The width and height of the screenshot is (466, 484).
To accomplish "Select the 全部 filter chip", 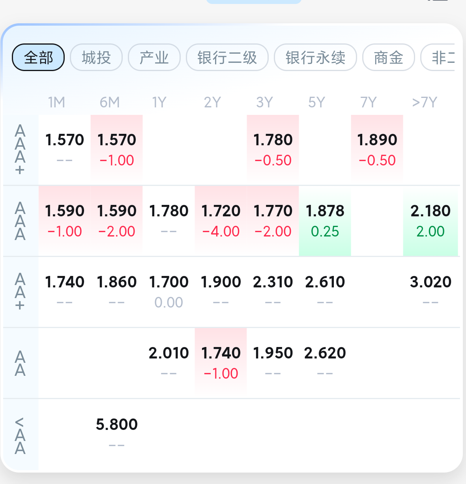I will point(38,58).
